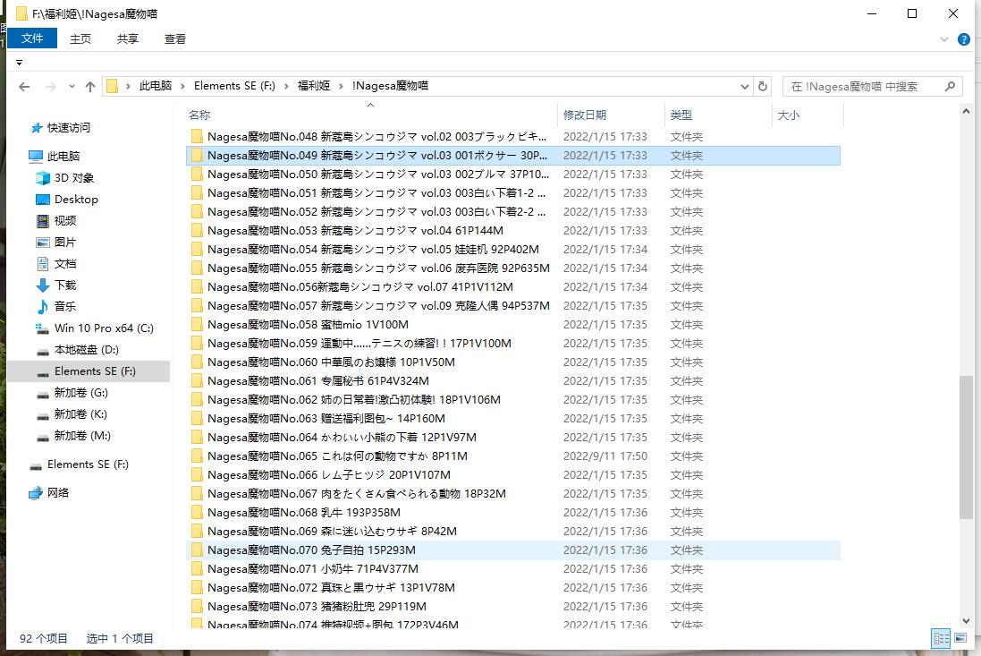Click the 2022/9/11 17:50 date cell
Image resolution: width=981 pixels, height=656 pixels.
point(605,456)
